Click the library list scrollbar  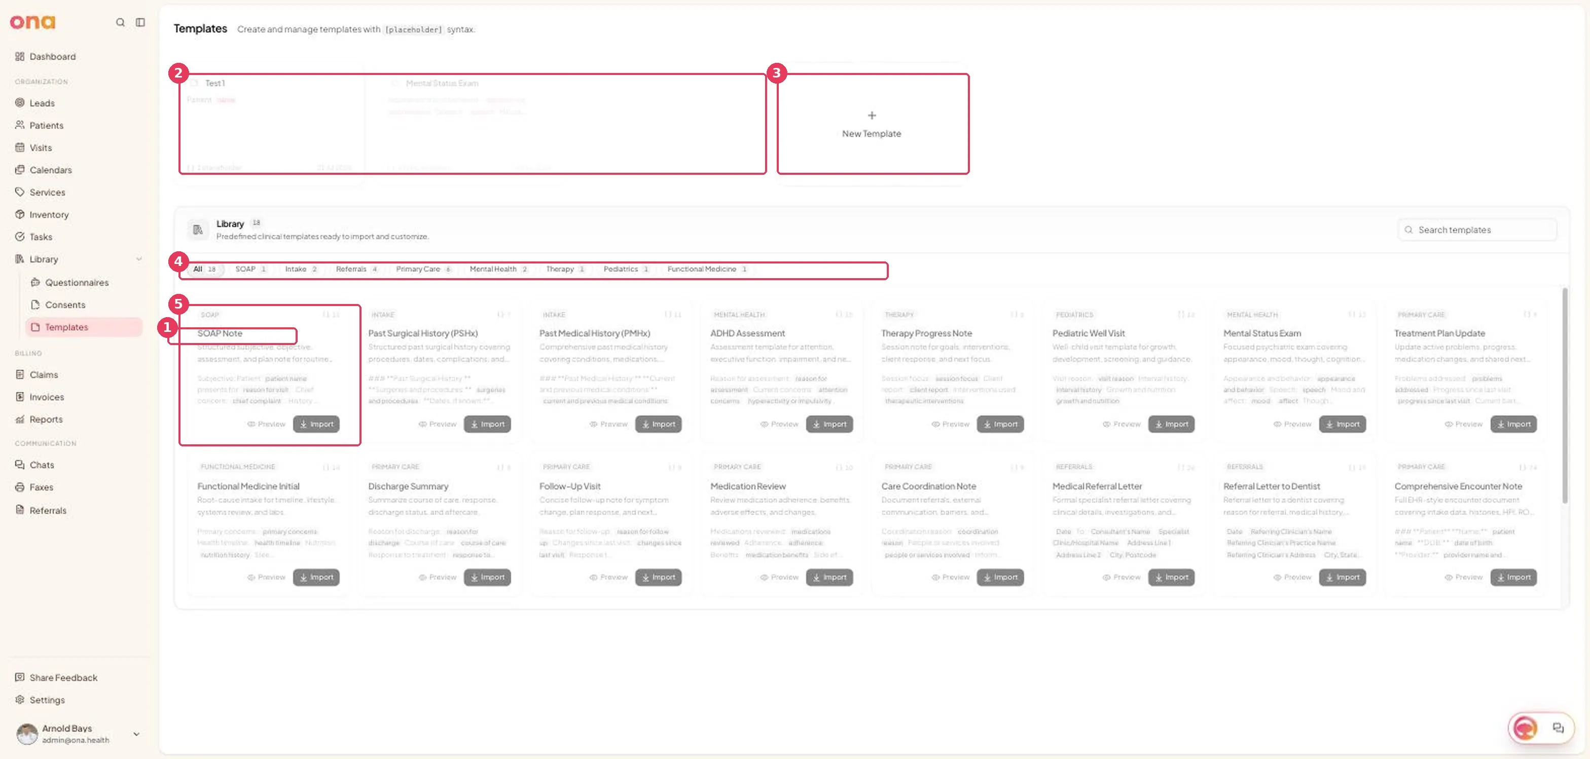(x=1565, y=396)
